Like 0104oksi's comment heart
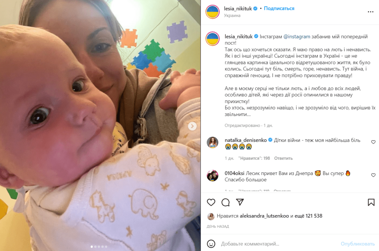This screenshot has width=379, height=251. coord(373,175)
